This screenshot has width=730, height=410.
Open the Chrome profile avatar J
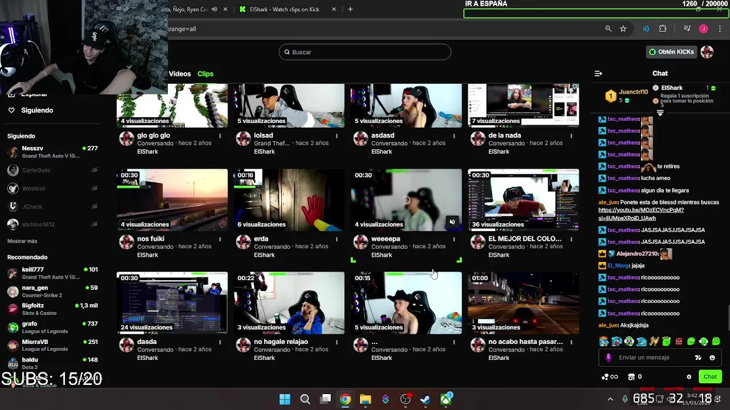[704, 28]
